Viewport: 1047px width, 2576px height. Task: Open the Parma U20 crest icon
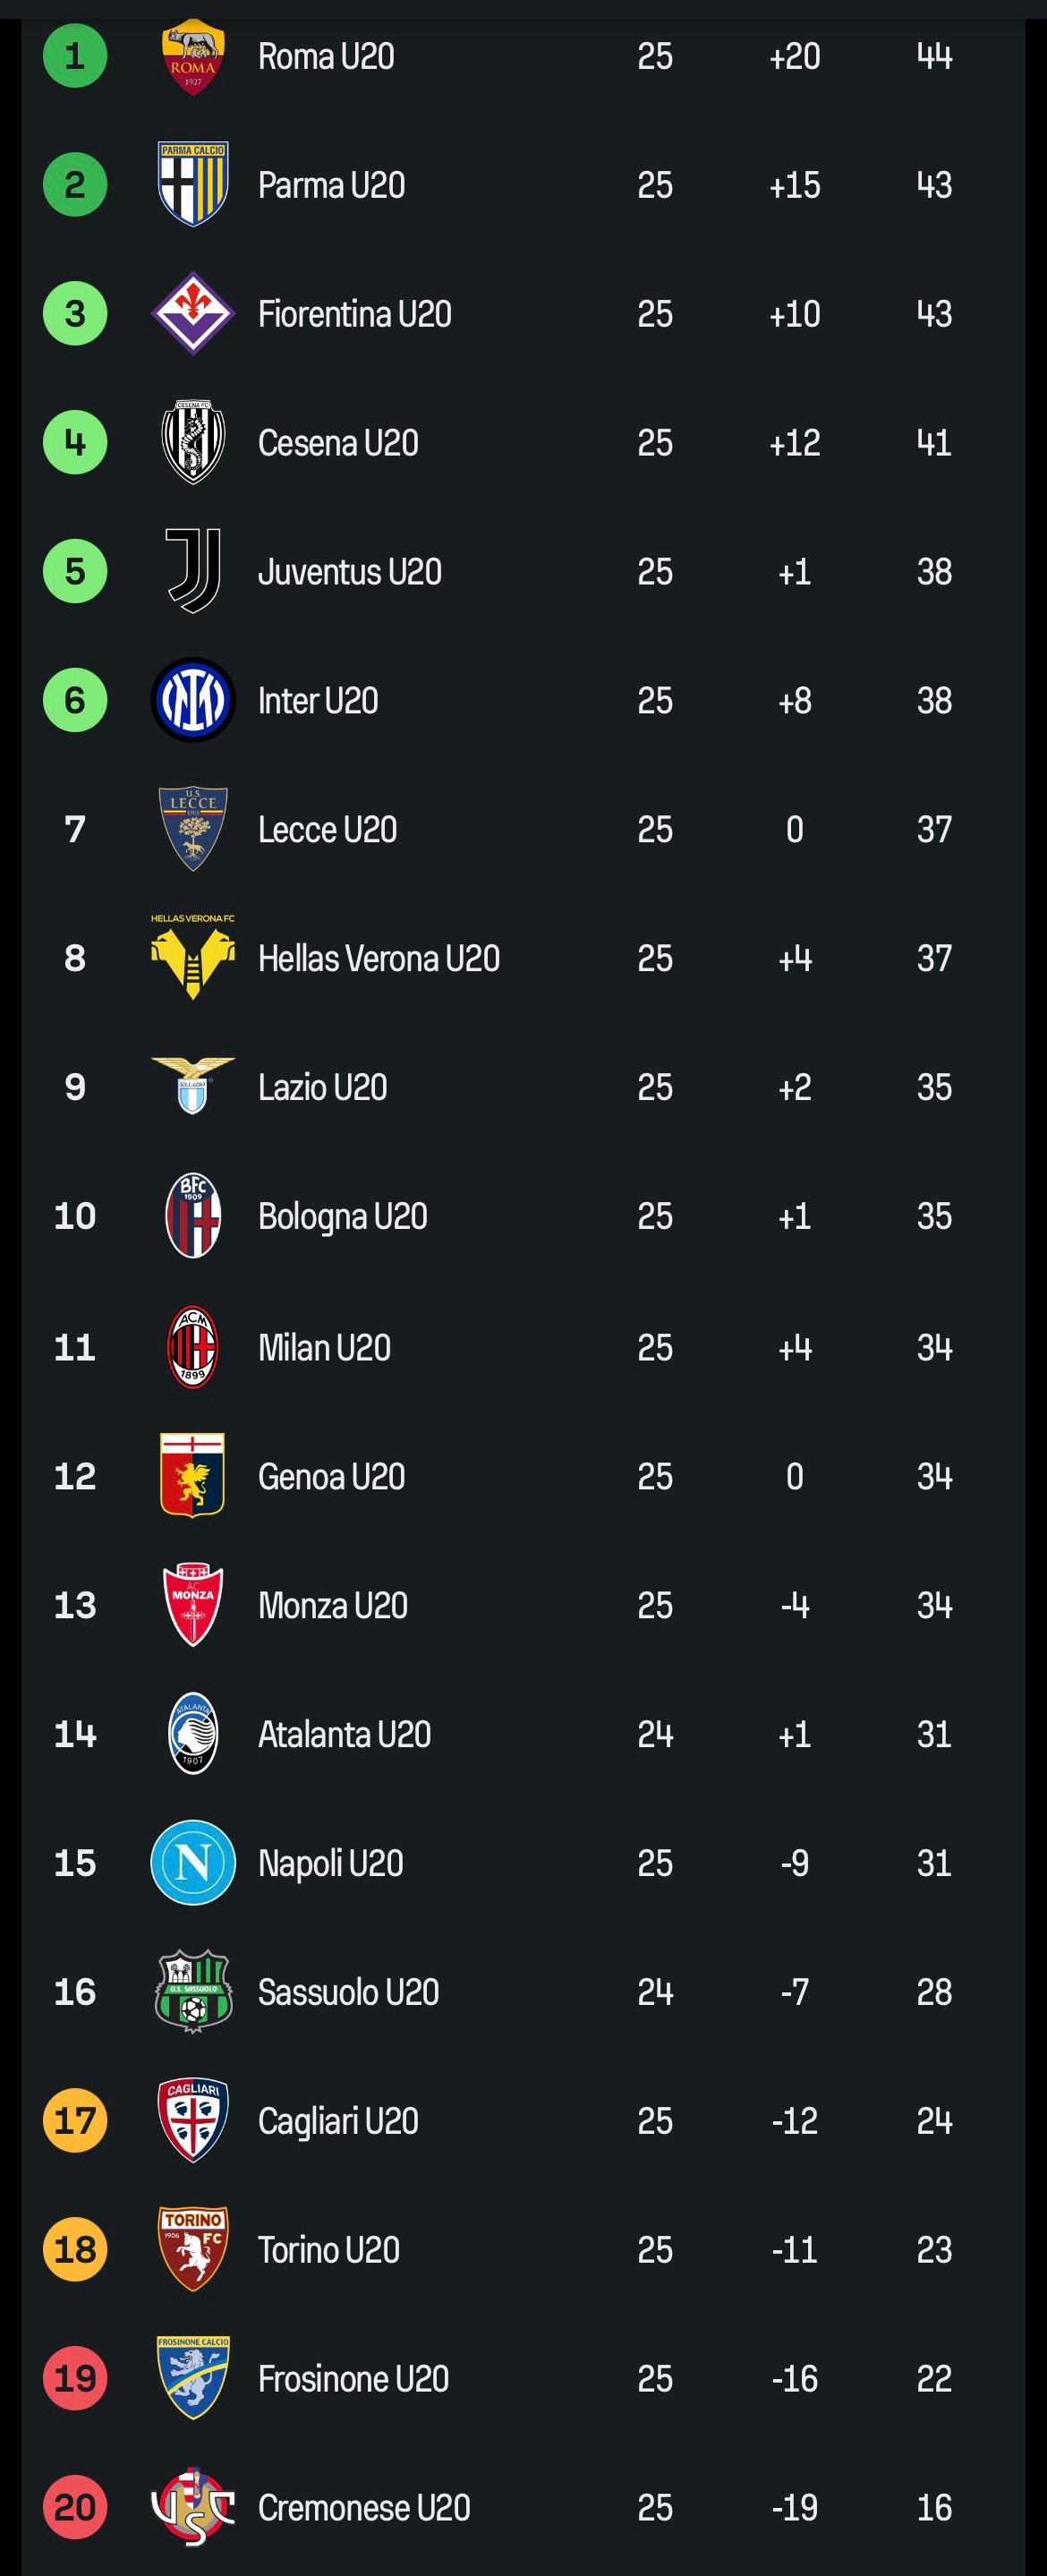pyautogui.click(x=193, y=185)
